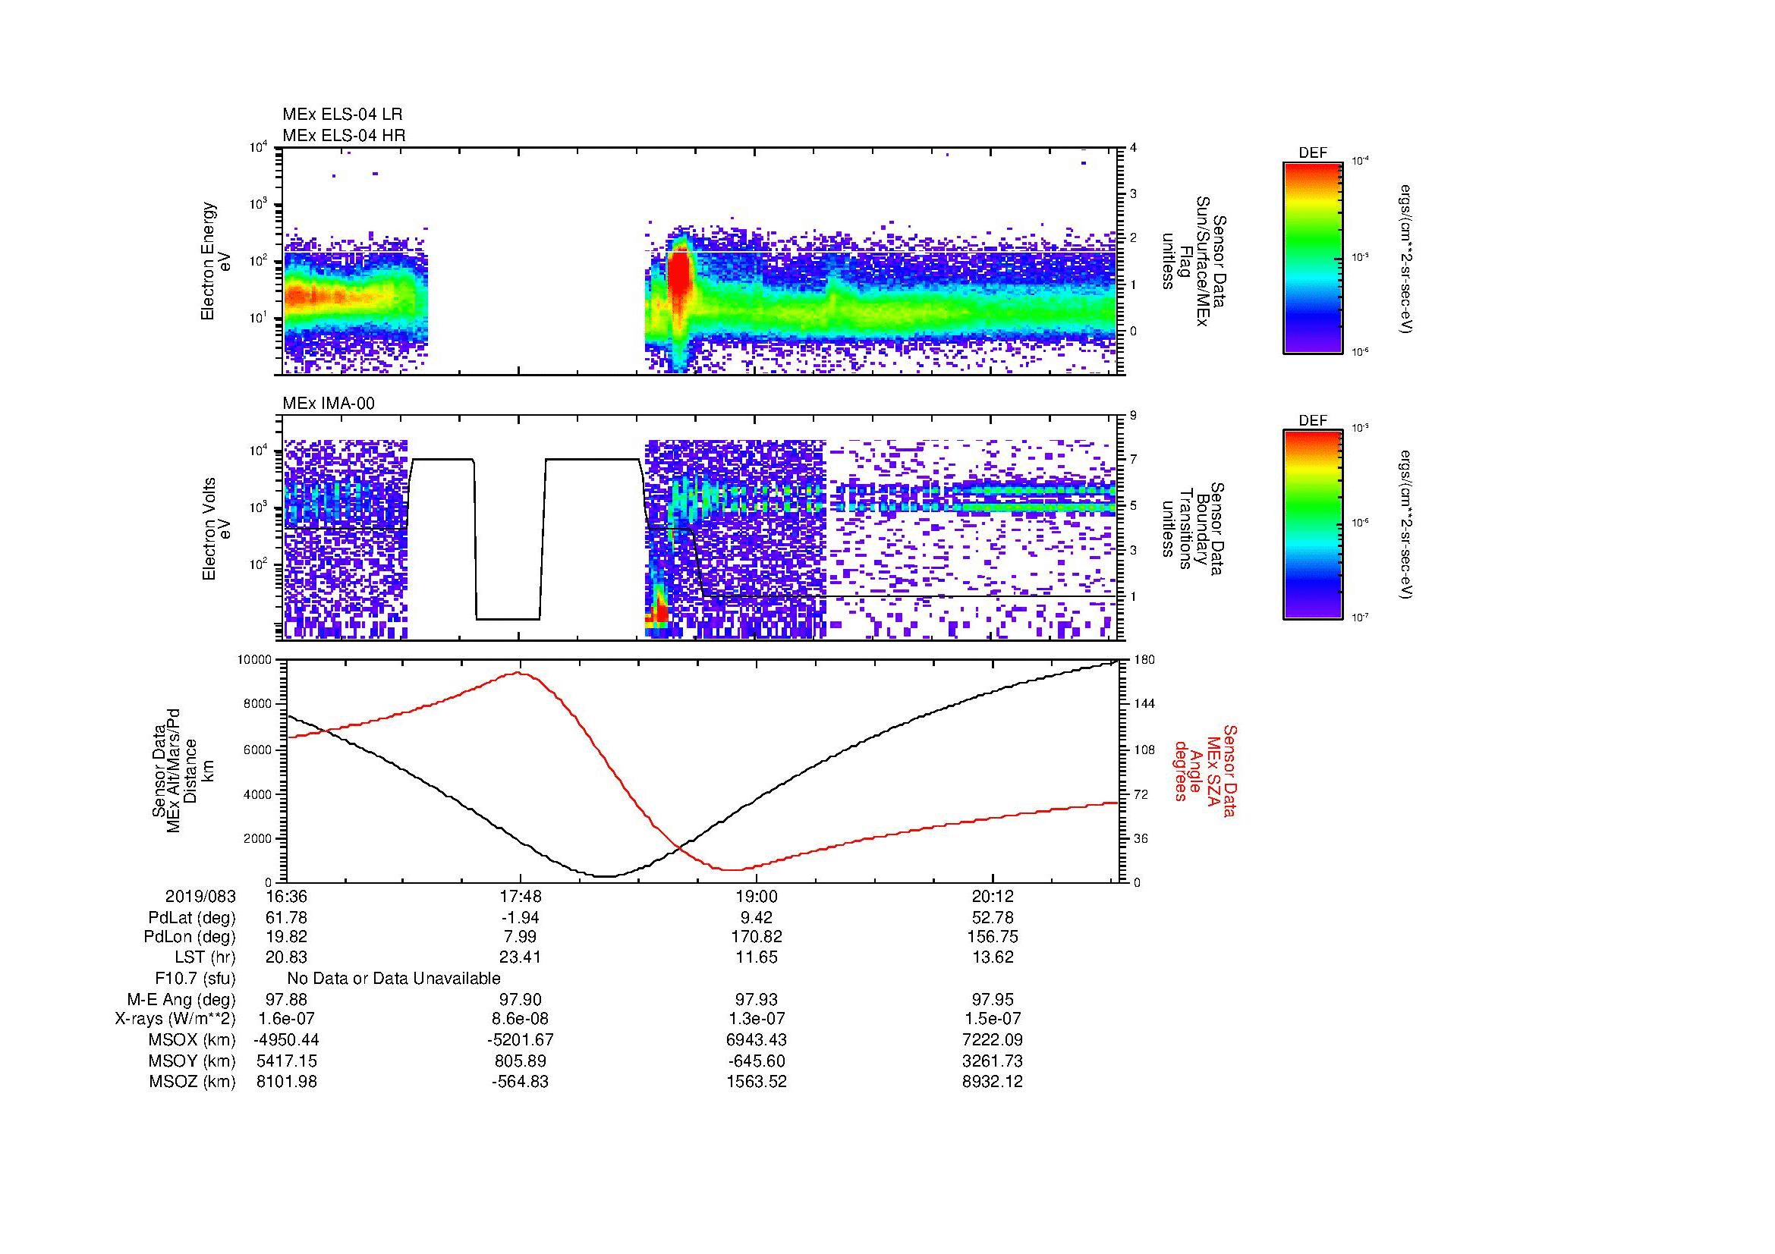1775x1254 pixels.
Task: Click PdLon value 170.82
Action: [x=756, y=937]
